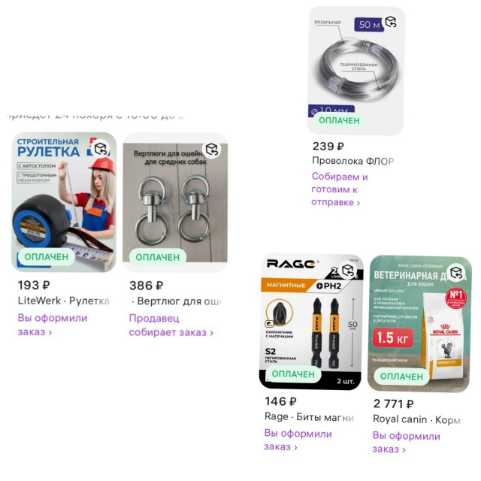Select the 'Royal canin · Корм' product title
The image size is (481, 481).
pyautogui.click(x=416, y=419)
